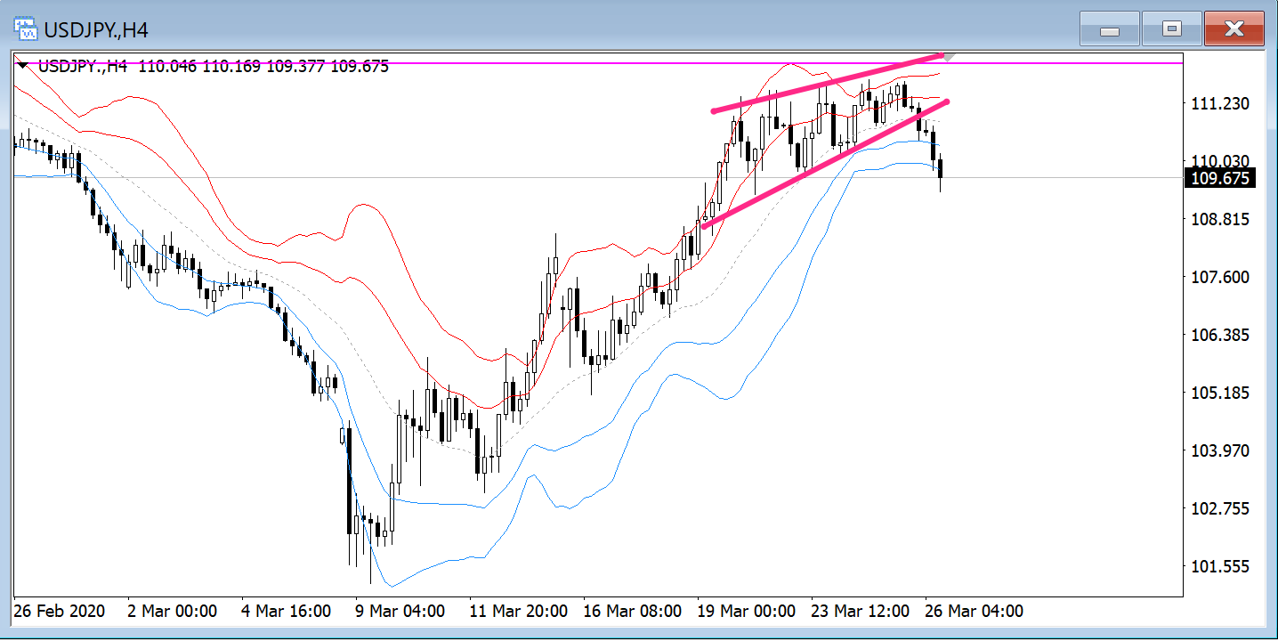Click the 9 Mar 04:00 time label
Viewport: 1278px width, 641px height.
pos(400,612)
